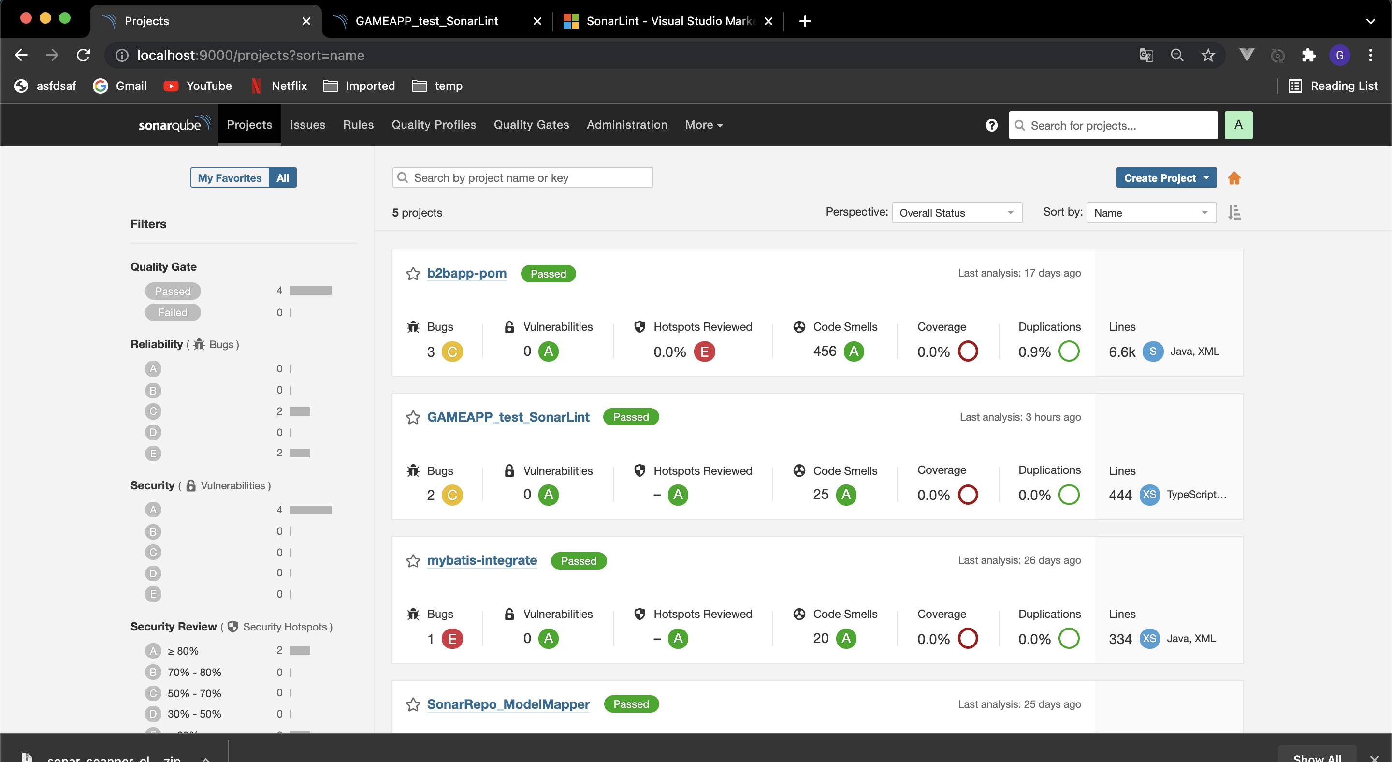The height and width of the screenshot is (762, 1392).
Task: Click Show All downloads button
Action: pyautogui.click(x=1317, y=754)
